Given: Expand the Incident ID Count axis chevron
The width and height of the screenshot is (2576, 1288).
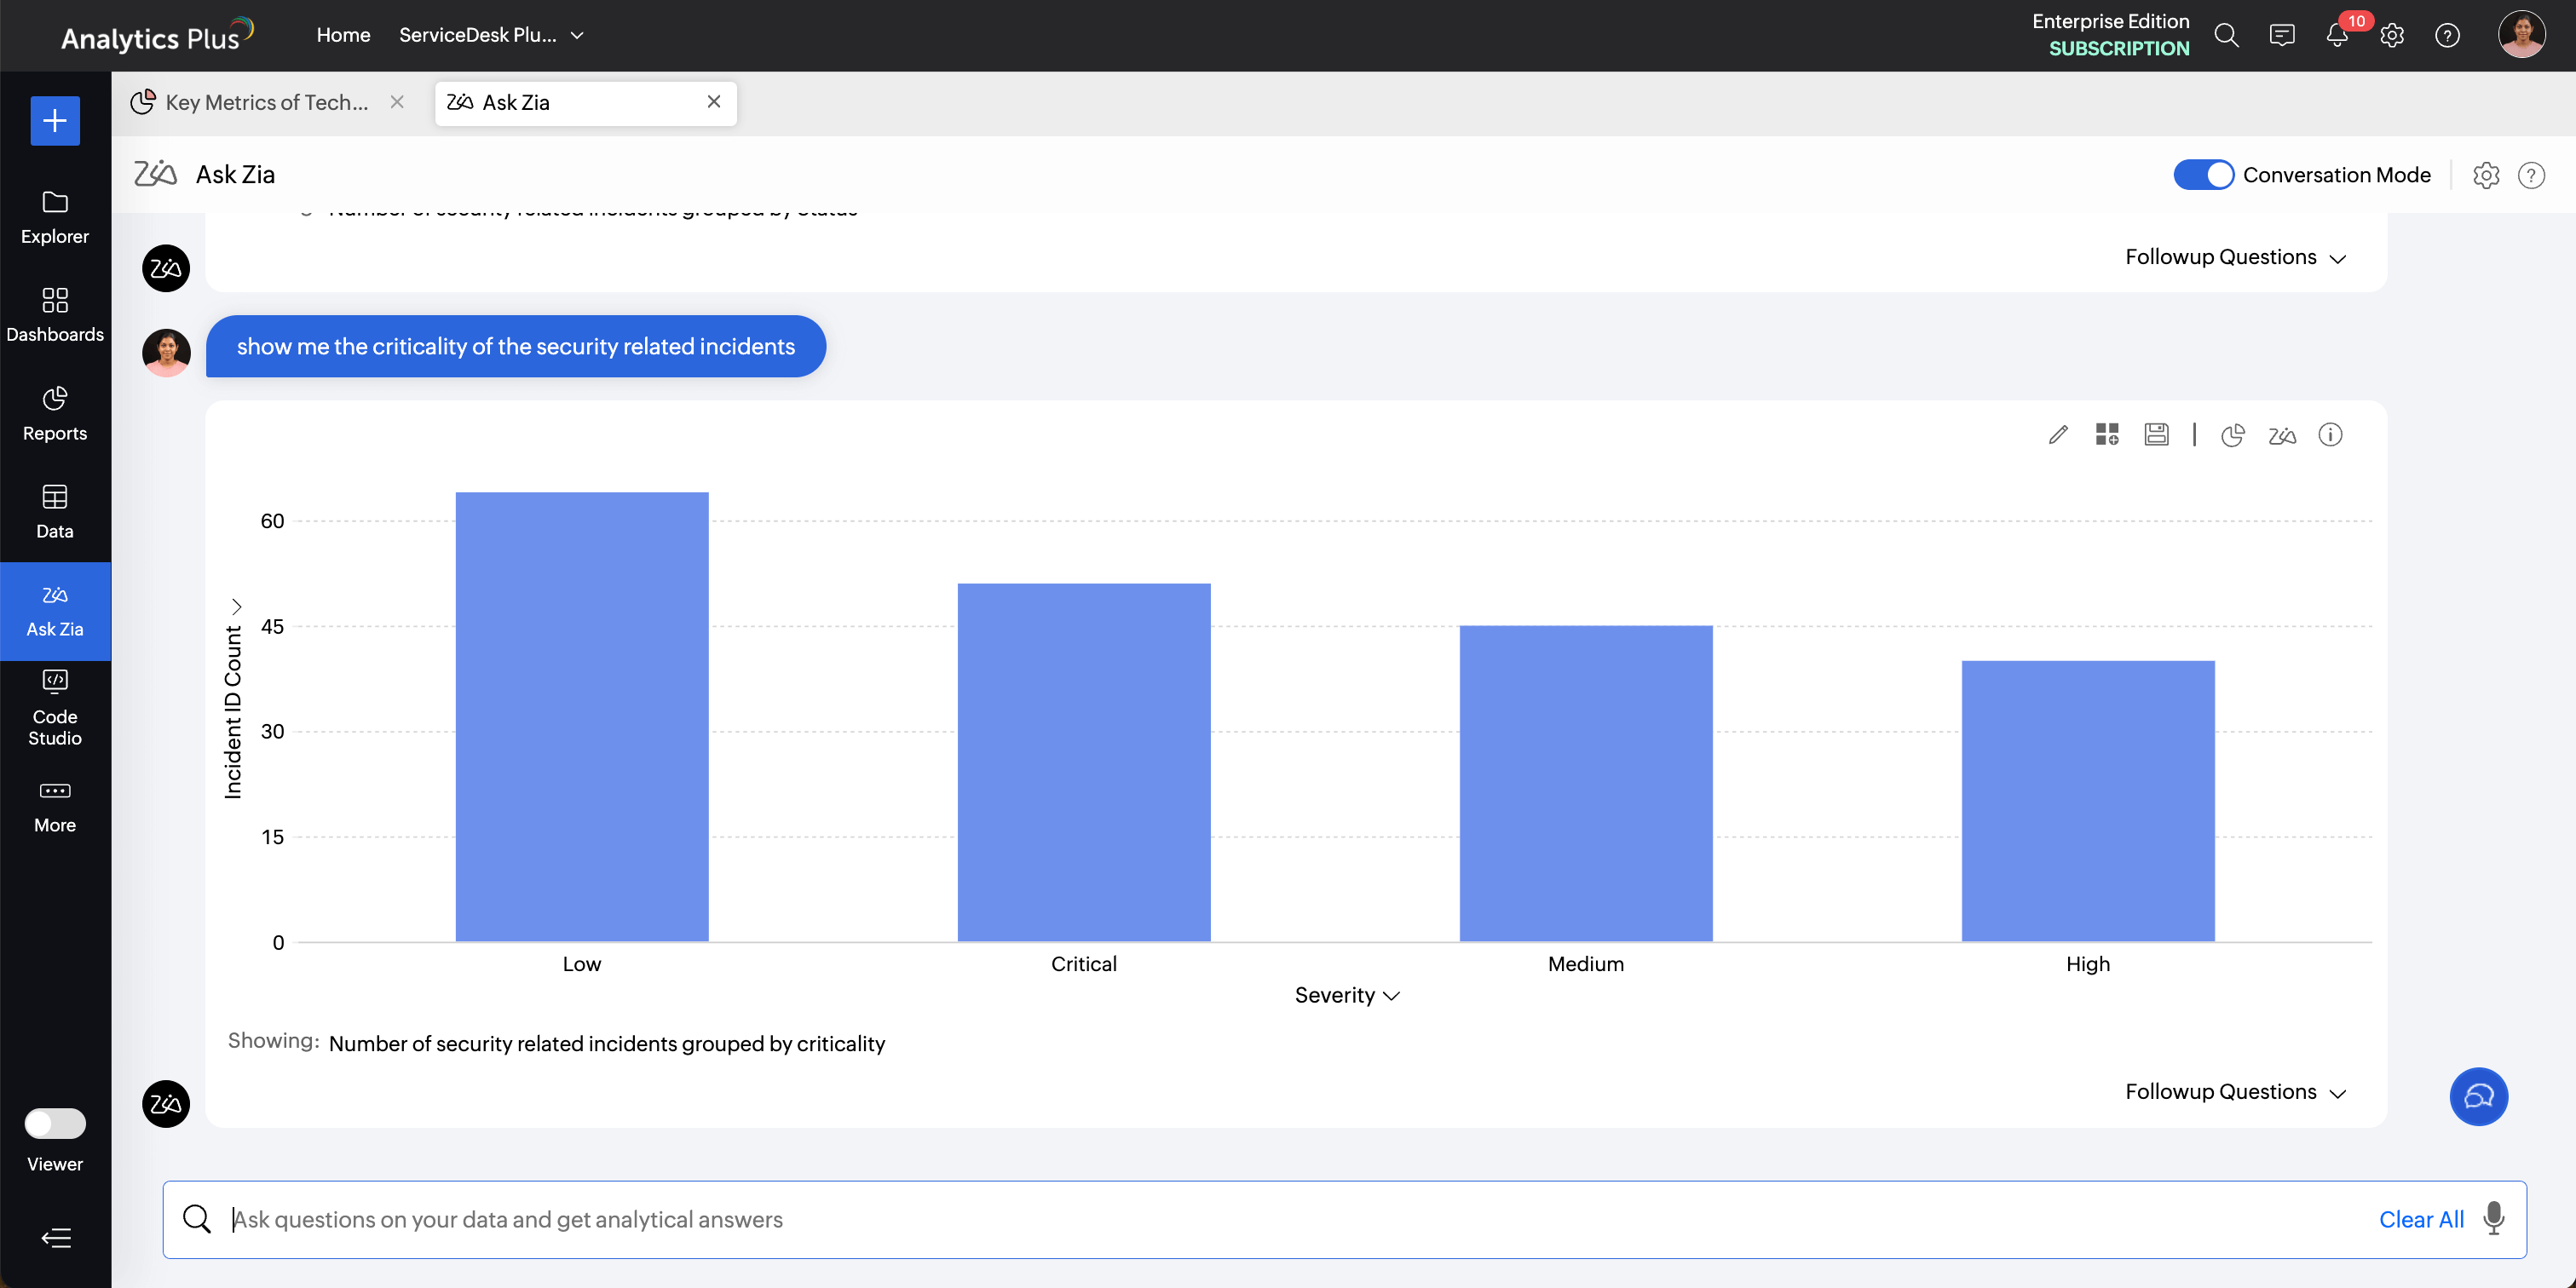Looking at the screenshot, I should (236, 606).
